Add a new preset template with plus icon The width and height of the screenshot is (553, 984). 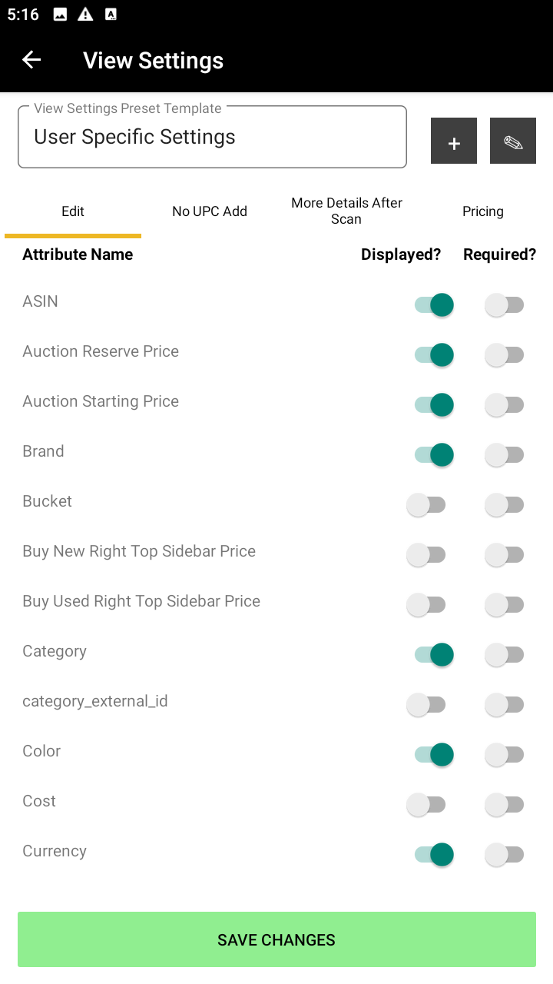point(454,141)
